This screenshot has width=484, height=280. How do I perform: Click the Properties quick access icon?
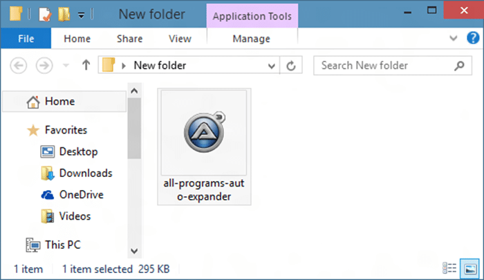(45, 15)
